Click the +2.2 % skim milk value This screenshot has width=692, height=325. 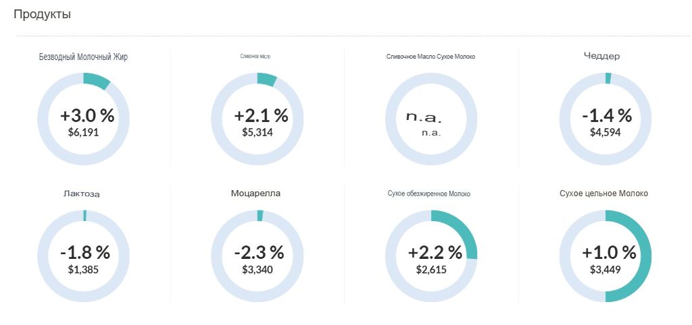coord(435,252)
